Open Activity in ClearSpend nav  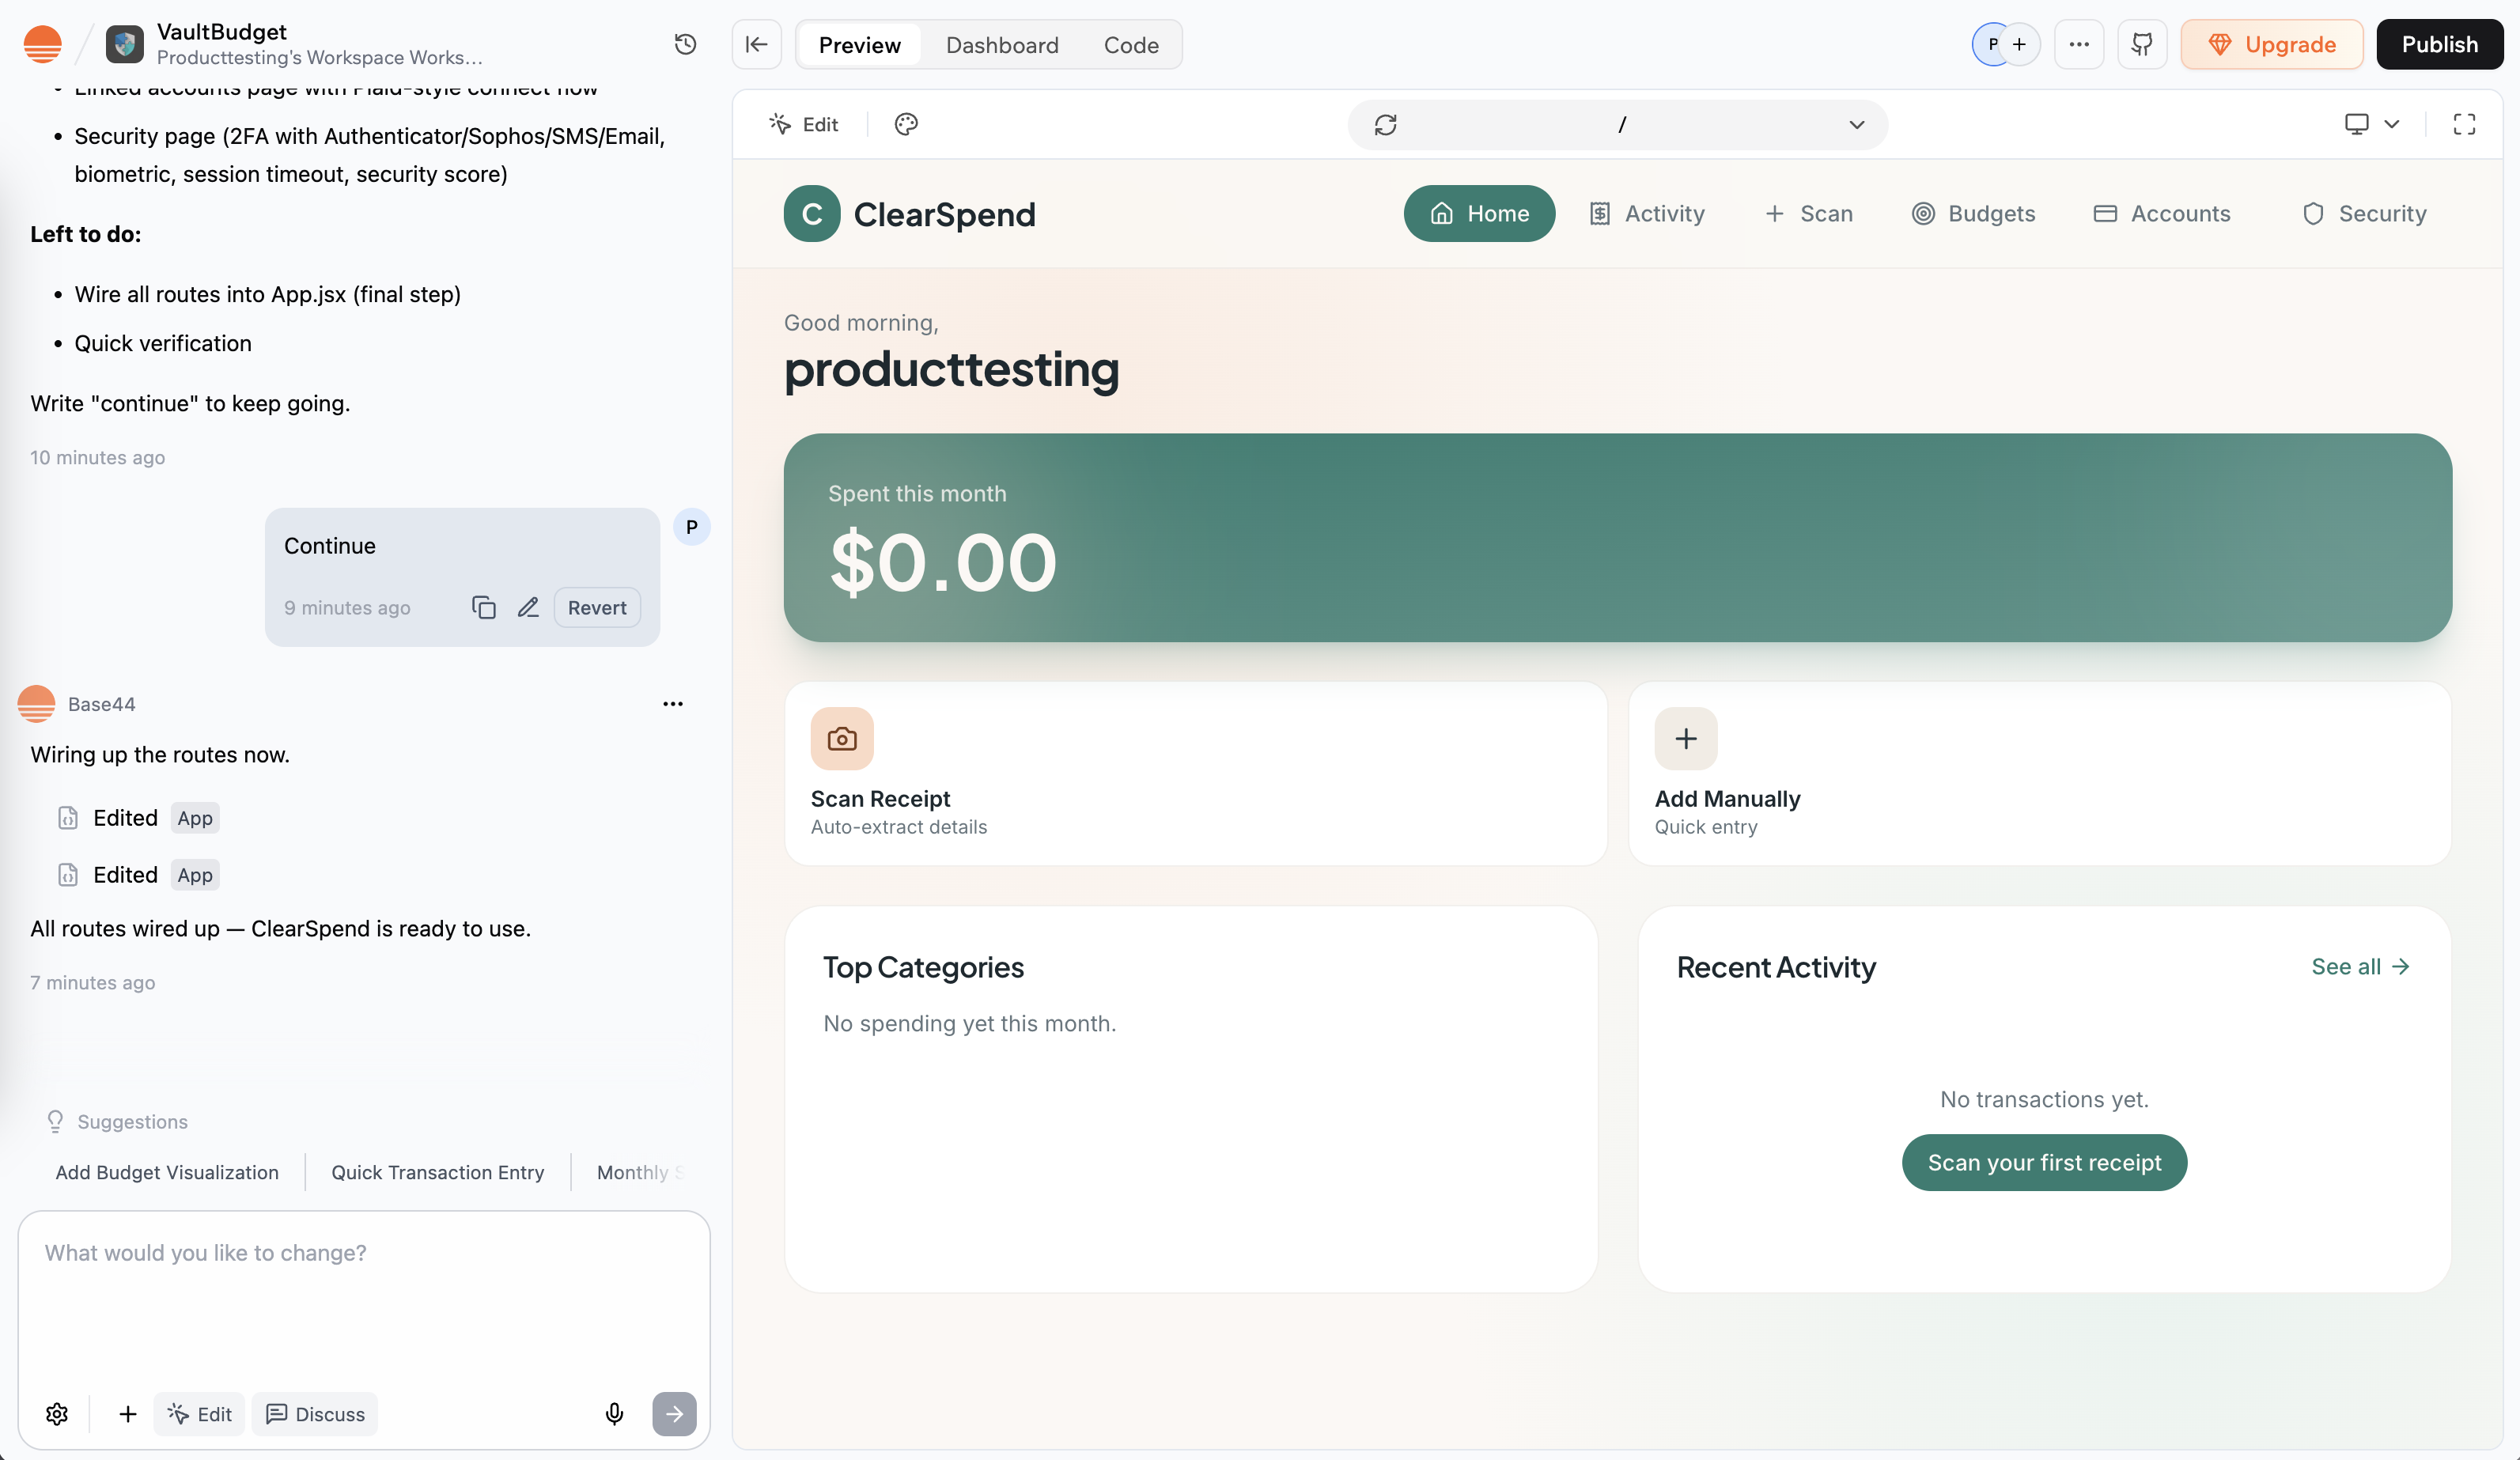tap(1646, 213)
